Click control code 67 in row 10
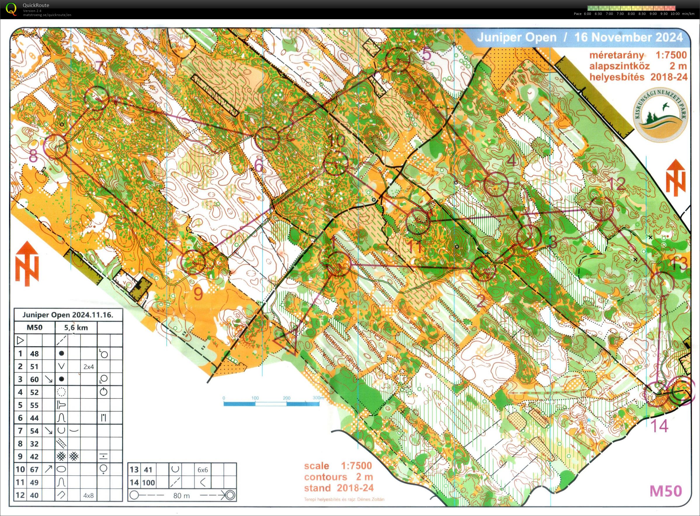 coord(34,470)
